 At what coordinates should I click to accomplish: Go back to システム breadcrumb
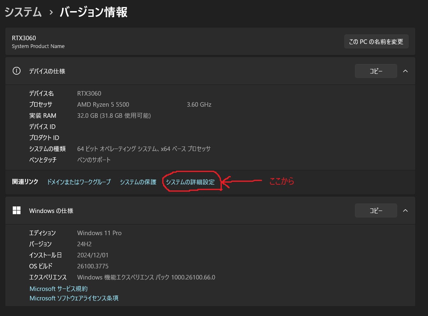pyautogui.click(x=23, y=12)
